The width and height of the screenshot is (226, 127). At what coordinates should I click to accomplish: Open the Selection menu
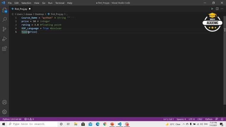point(26,3)
